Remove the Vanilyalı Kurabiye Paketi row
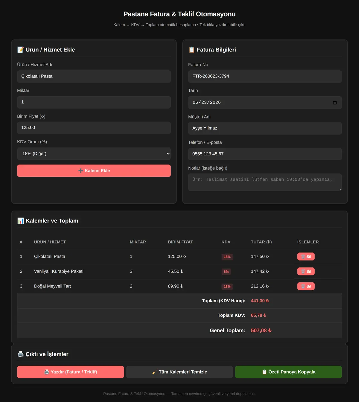359x402 pixels. (x=306, y=272)
